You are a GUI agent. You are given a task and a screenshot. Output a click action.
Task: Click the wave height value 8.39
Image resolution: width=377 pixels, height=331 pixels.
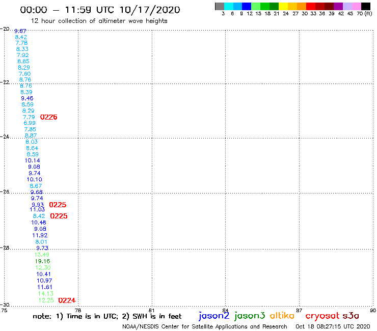(26, 92)
